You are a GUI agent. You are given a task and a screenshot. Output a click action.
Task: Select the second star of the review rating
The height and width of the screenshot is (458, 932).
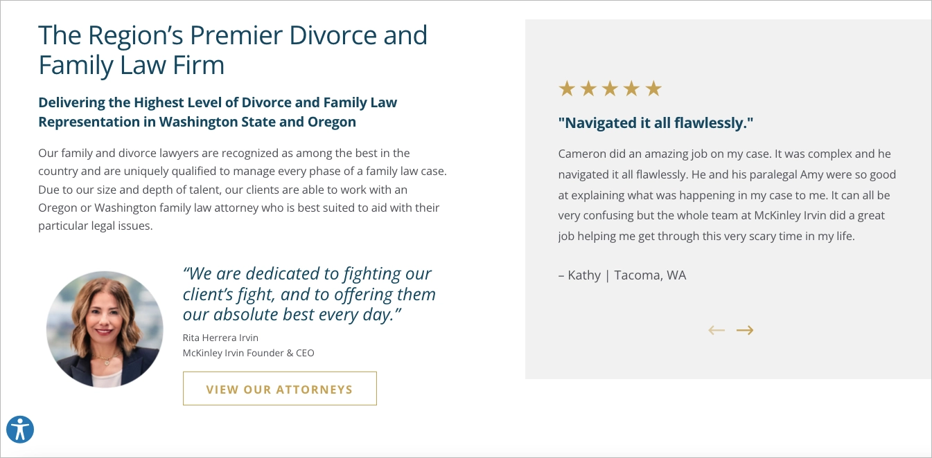click(x=588, y=88)
